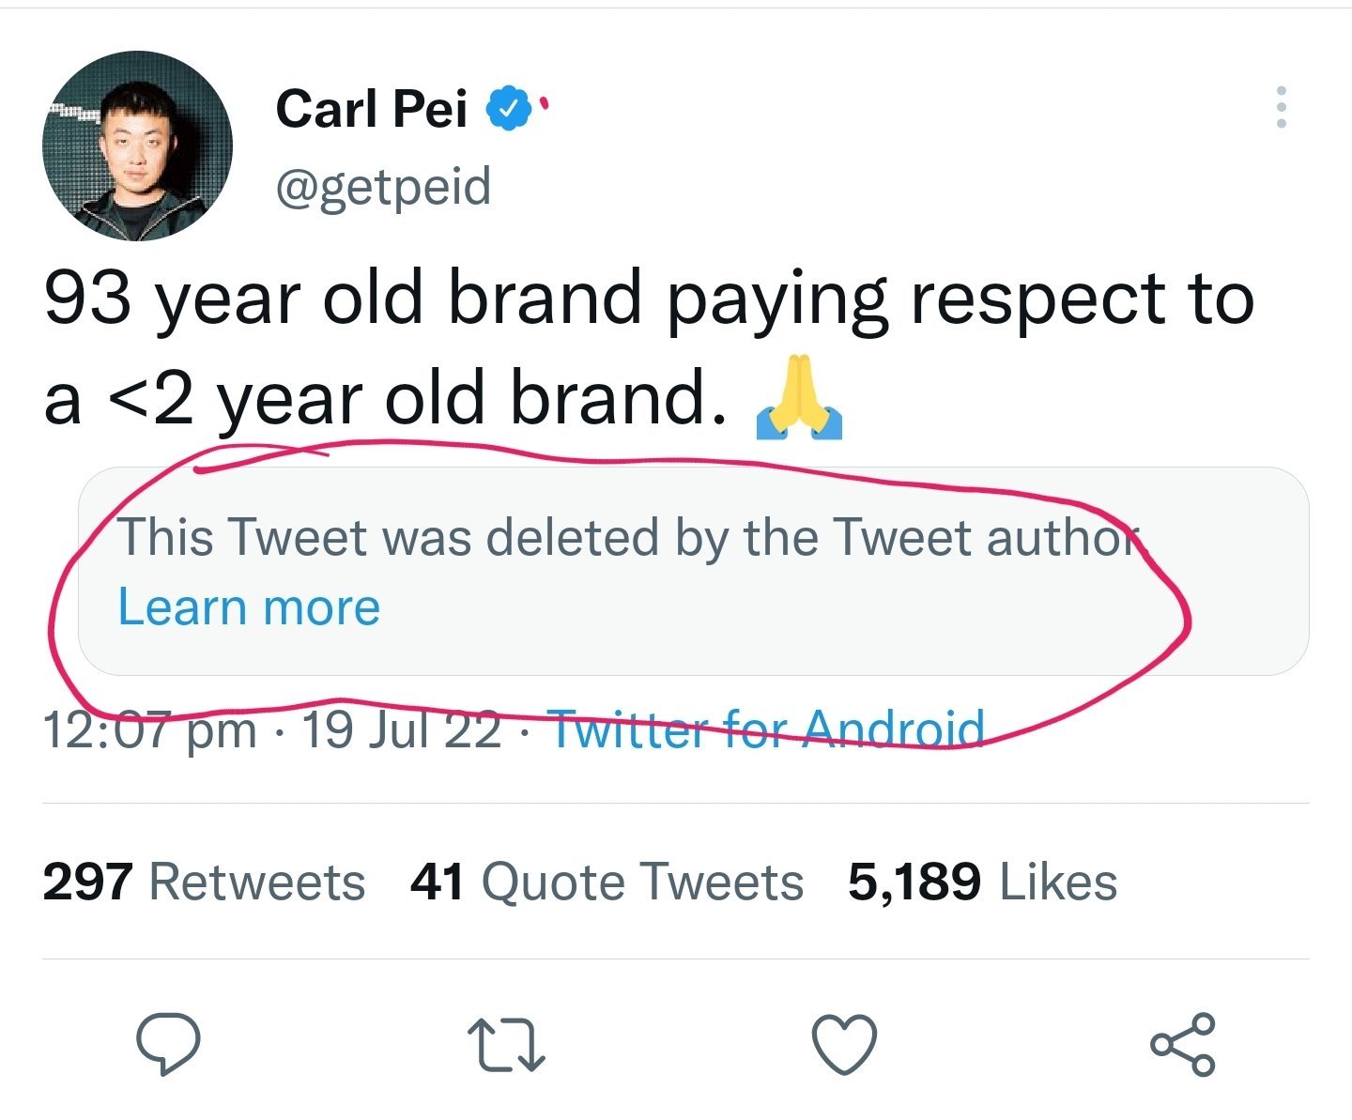
Task: Show the 41 Quote Tweets
Action: coord(607,882)
